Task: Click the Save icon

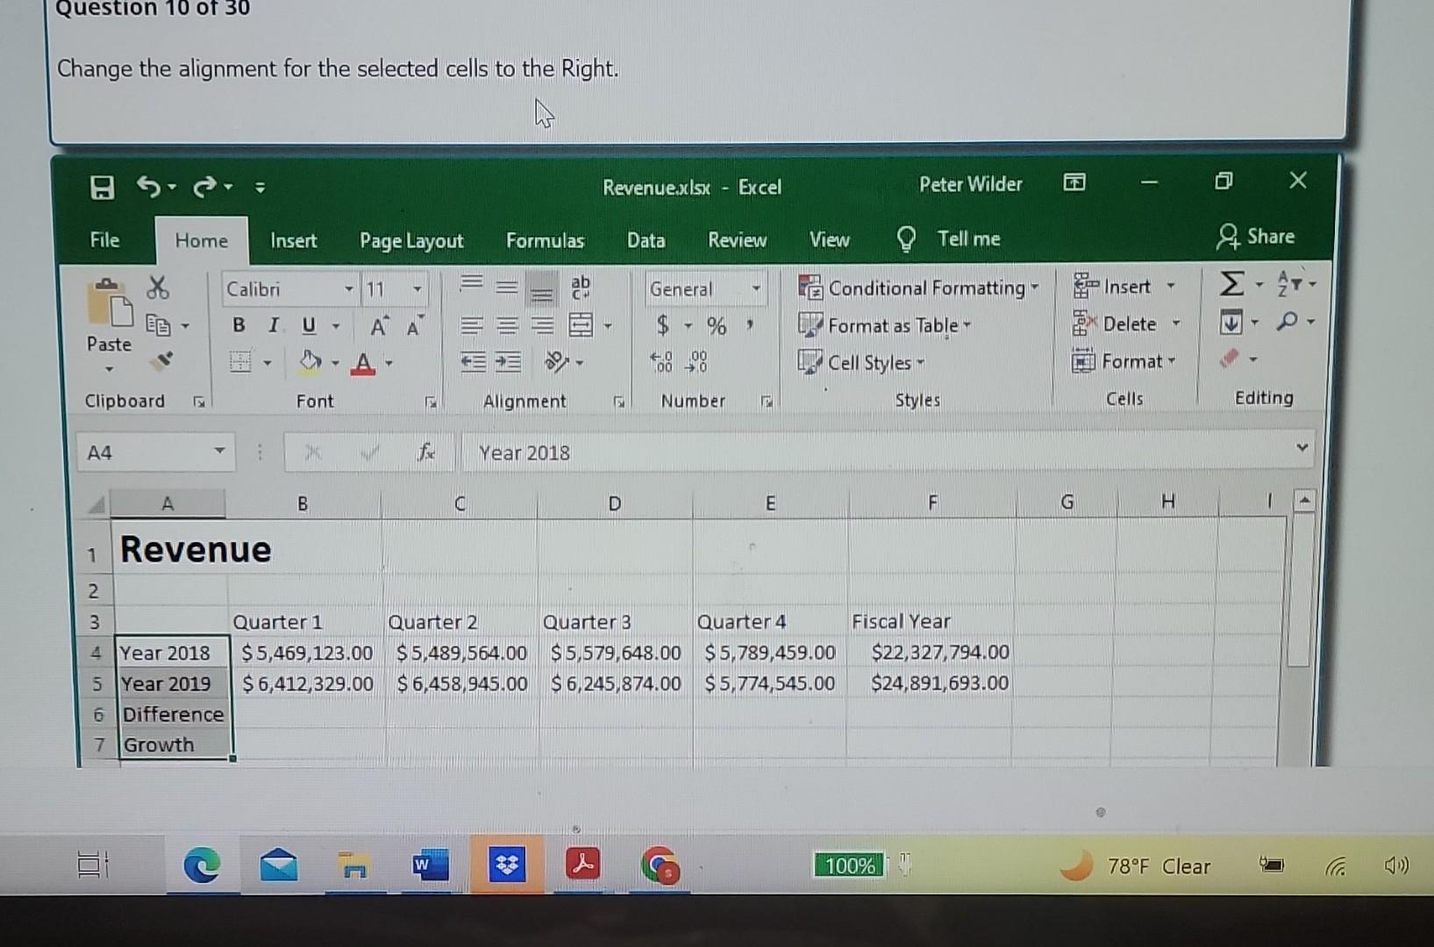Action: 103,188
